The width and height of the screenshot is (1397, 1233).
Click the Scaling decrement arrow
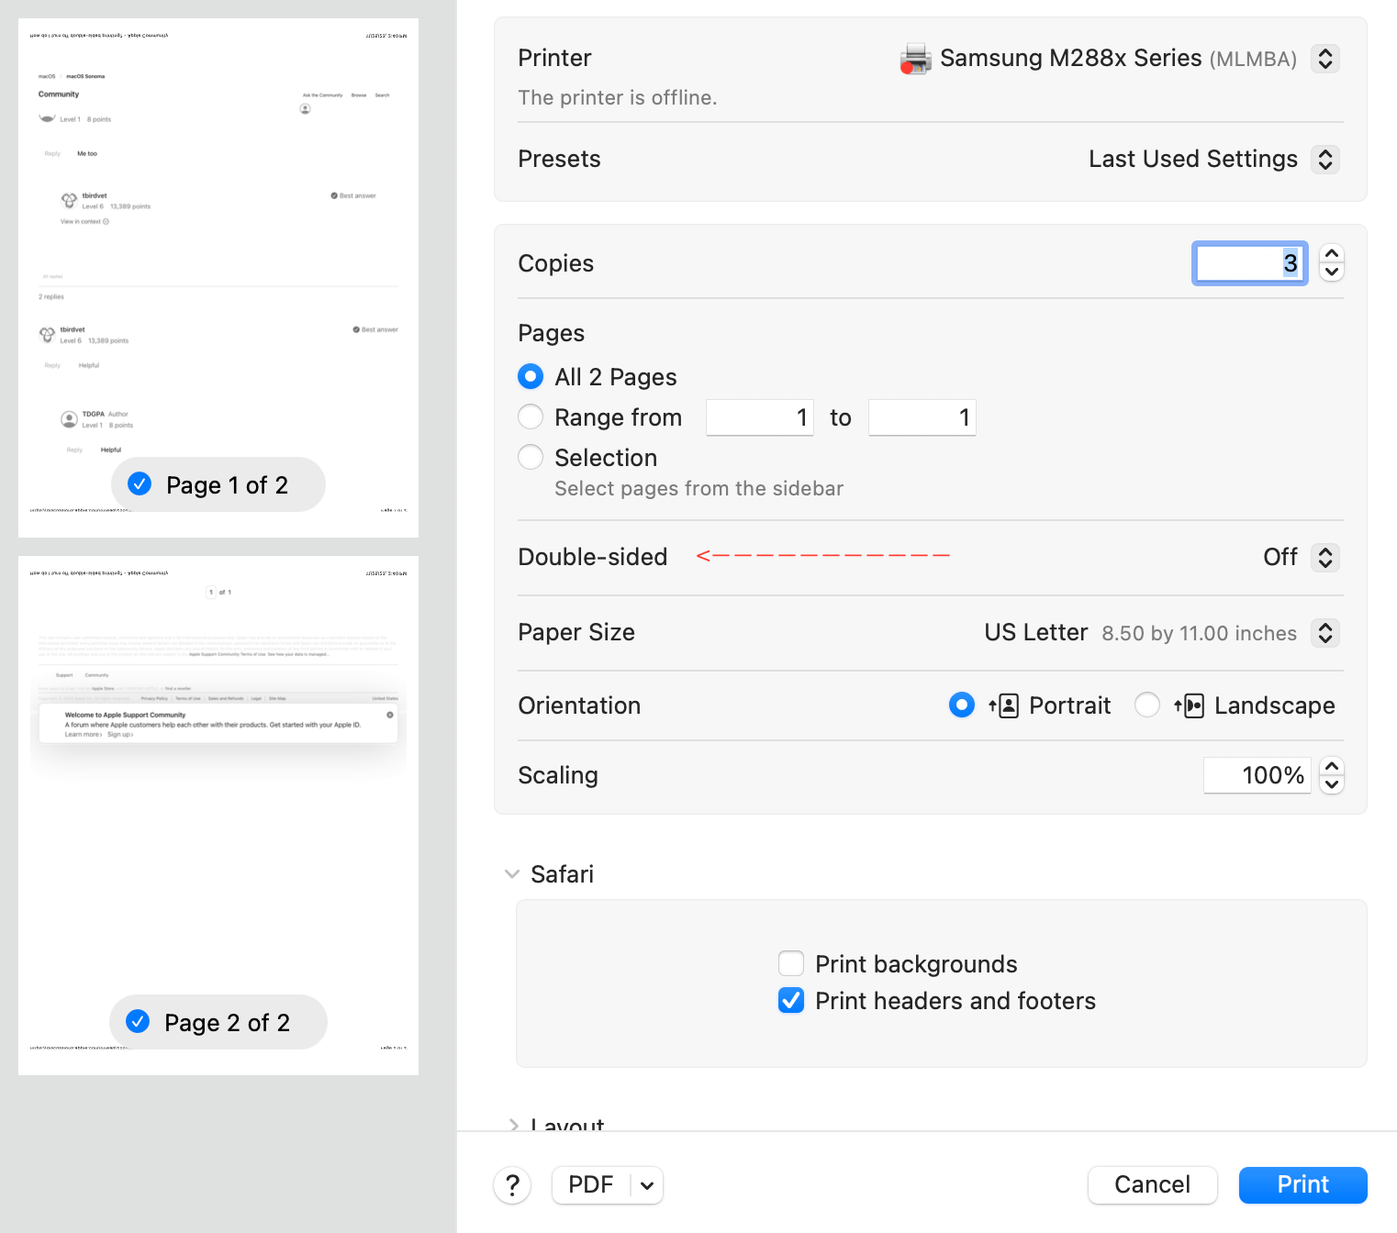[x=1331, y=785]
